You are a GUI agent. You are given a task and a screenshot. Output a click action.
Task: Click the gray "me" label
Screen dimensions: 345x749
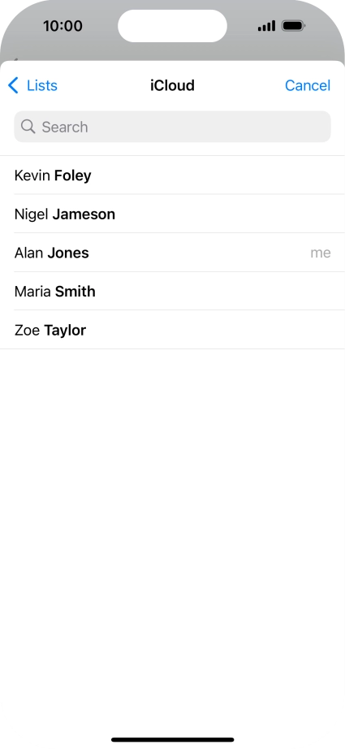point(320,253)
